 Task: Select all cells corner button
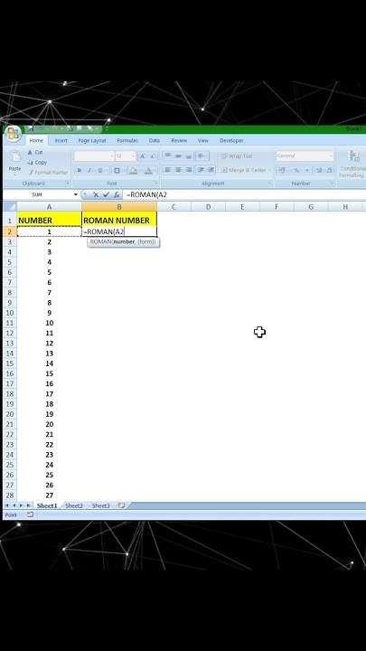[x=10, y=206]
